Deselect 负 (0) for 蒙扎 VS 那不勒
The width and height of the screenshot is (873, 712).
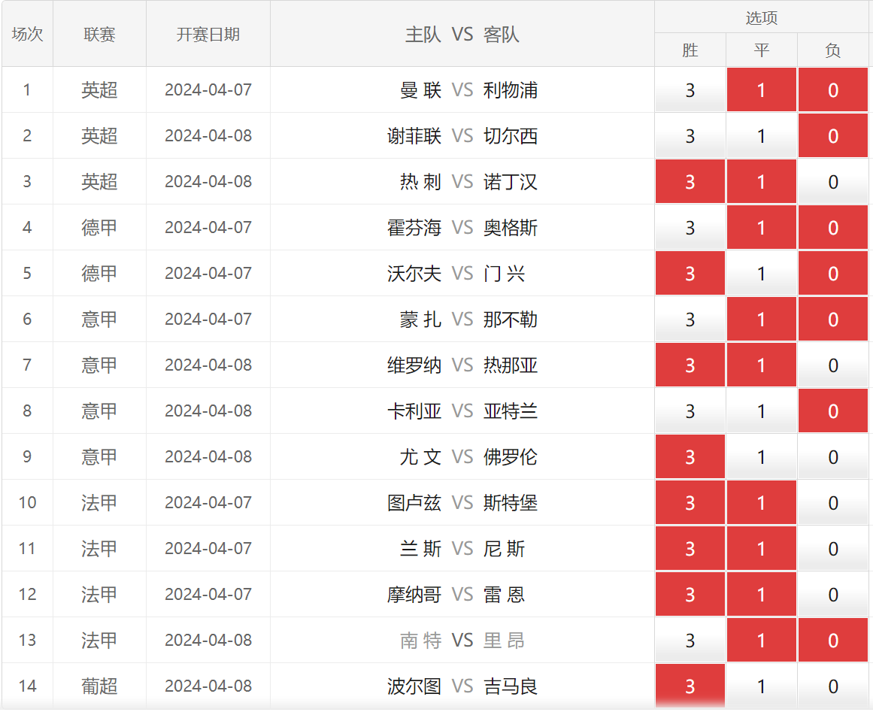pyautogui.click(x=833, y=319)
